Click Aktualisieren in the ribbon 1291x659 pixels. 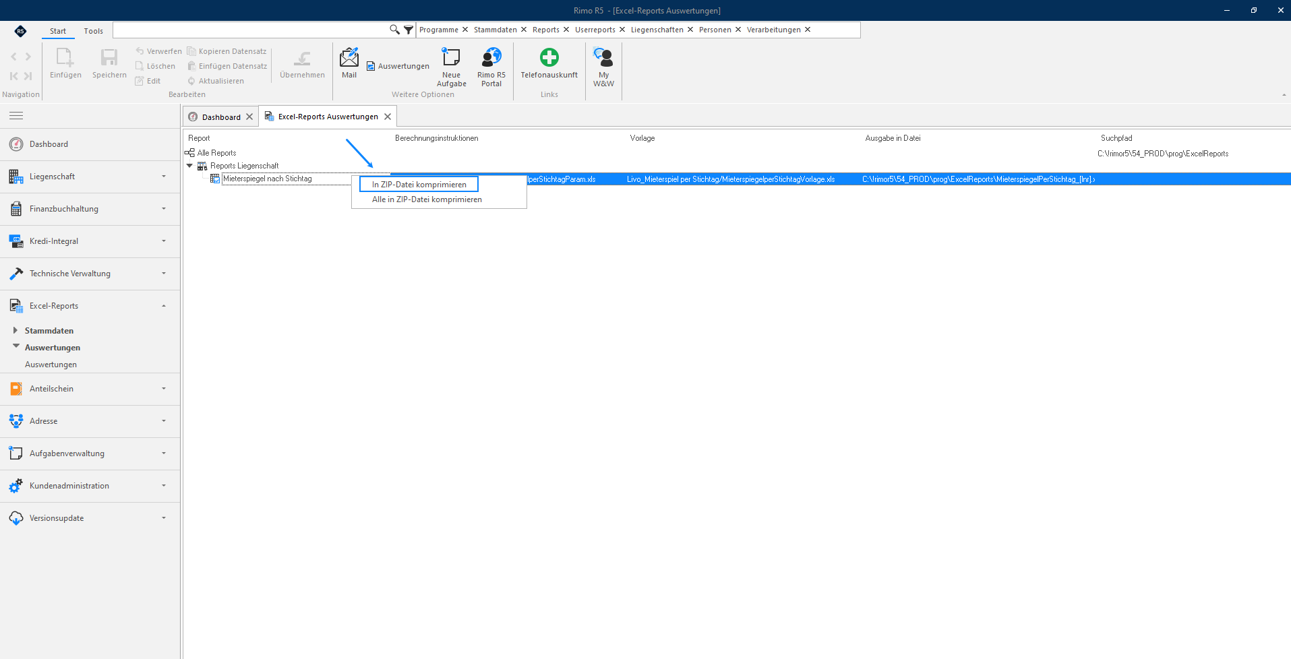pyautogui.click(x=216, y=81)
